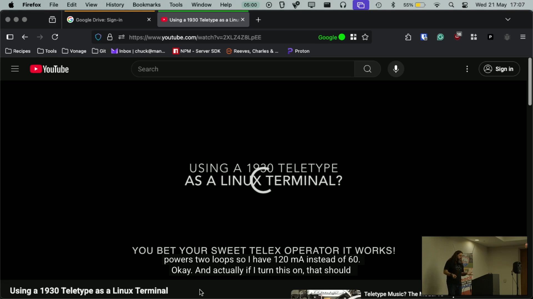
Task: Open the Firefox extensions puzzle icon
Action: [408, 37]
